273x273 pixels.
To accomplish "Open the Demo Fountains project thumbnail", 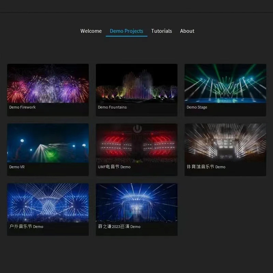I will [x=137, y=83].
